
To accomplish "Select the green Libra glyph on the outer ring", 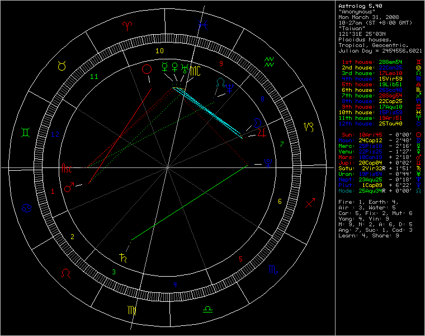I will tap(207, 309).
